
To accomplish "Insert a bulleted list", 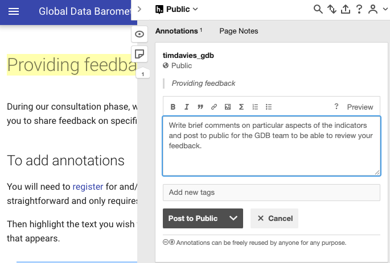I will 269,107.
